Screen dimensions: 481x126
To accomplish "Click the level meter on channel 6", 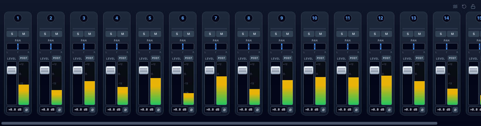I will [x=189, y=83].
